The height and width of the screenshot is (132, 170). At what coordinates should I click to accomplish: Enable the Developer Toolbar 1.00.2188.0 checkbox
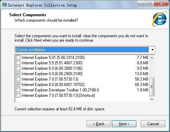18,90
